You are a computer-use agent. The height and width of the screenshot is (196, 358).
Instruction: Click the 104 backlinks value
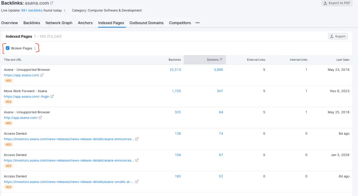coord(178,155)
